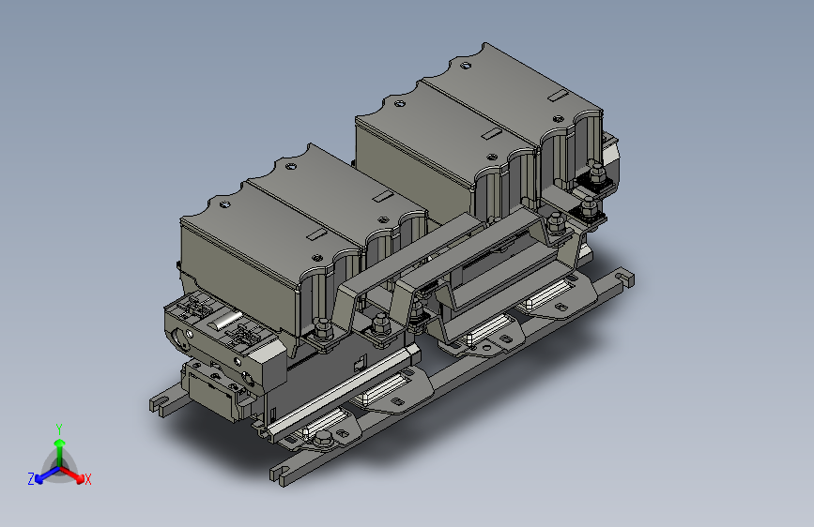
Task: Click the red X axis arrow of triad
Action: pos(71,474)
